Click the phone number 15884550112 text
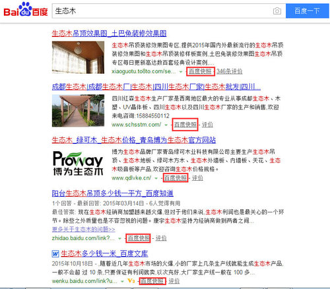Viewport: 330px width, 289px height. [152, 115]
